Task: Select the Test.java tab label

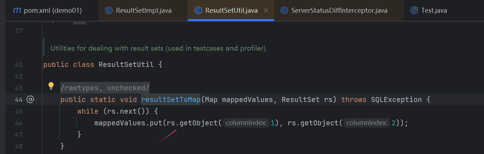Action: pyautogui.click(x=434, y=10)
